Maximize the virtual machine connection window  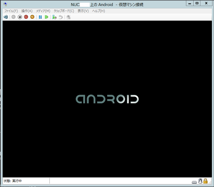click(197, 4)
